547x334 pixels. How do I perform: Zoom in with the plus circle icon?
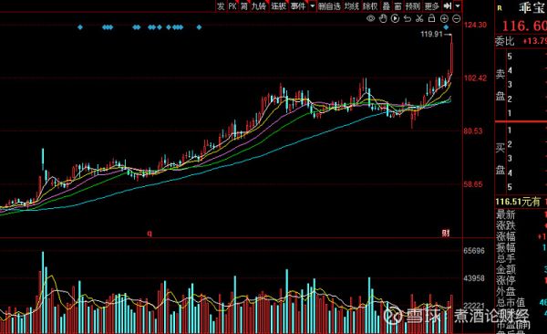[x=444, y=19]
